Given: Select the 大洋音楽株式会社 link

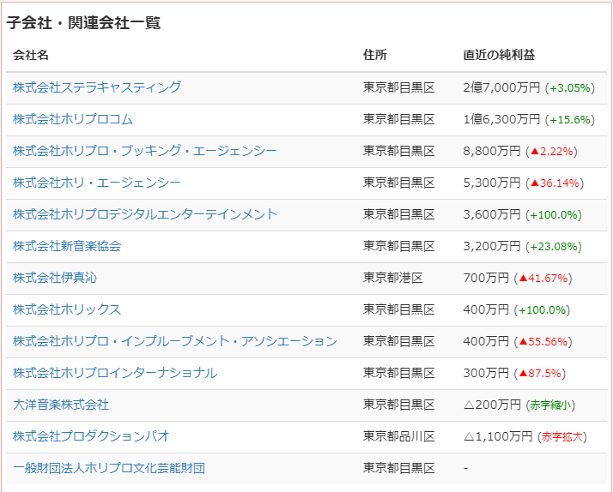Looking at the screenshot, I should point(61,405).
